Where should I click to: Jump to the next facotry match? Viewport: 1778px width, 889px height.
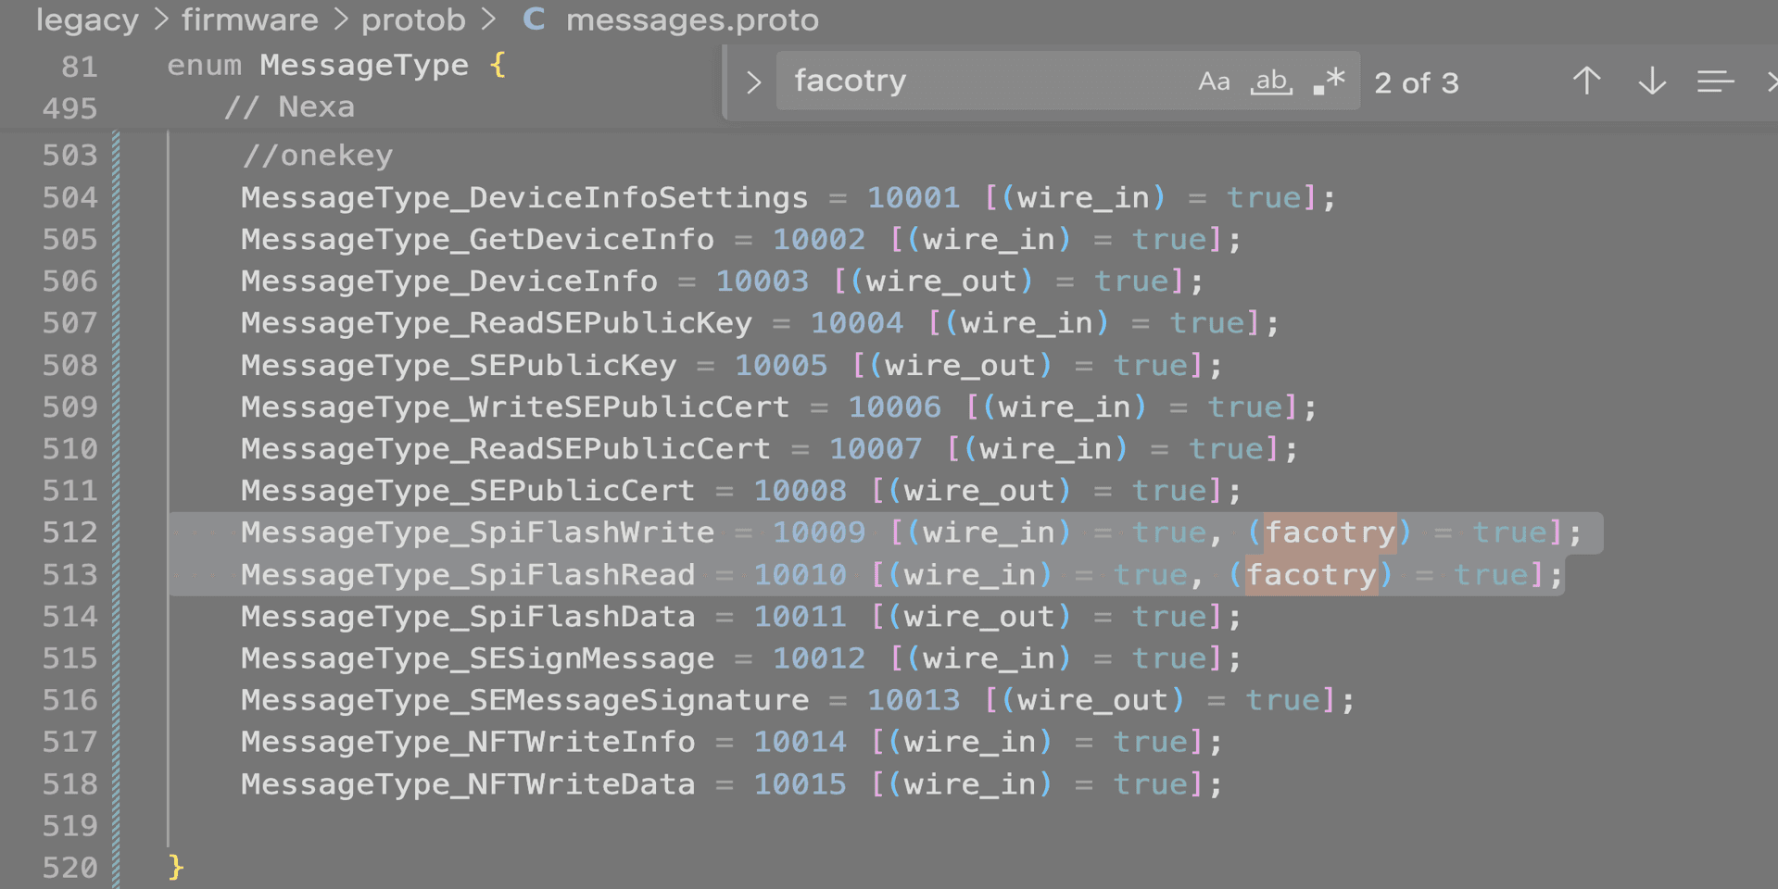[x=1650, y=81]
